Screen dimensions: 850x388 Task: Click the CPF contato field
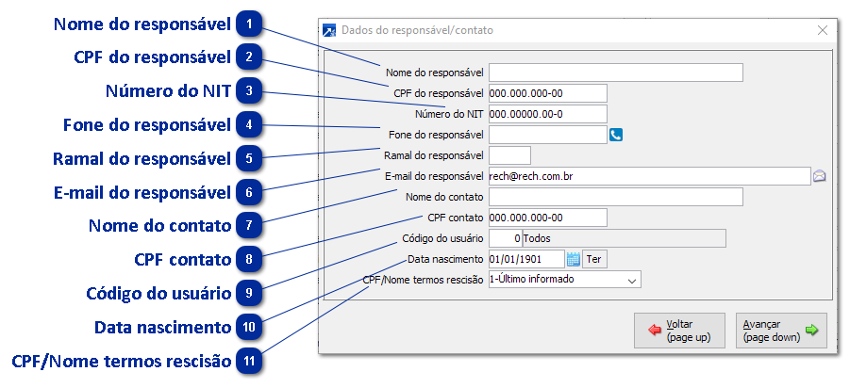(547, 218)
